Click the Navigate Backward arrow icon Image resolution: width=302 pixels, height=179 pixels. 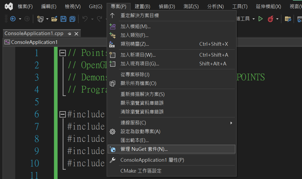pyautogui.click(x=13, y=19)
